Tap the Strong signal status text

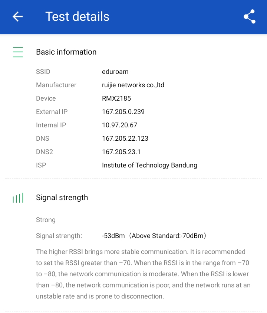46,220
